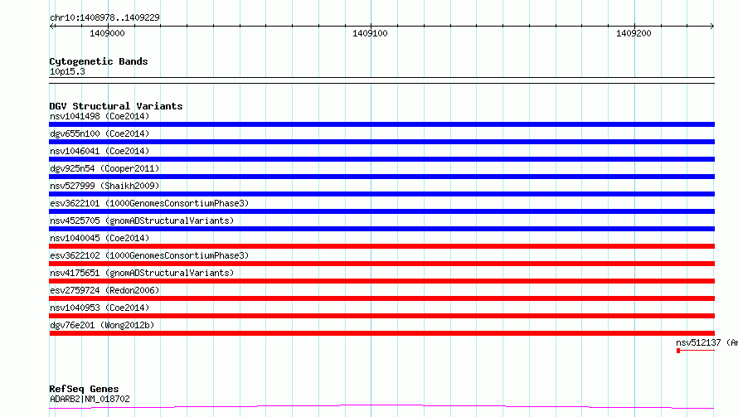This screenshot has height=417, width=738.
Task: Click blue bar under nsv527999
Action: [x=381, y=194]
